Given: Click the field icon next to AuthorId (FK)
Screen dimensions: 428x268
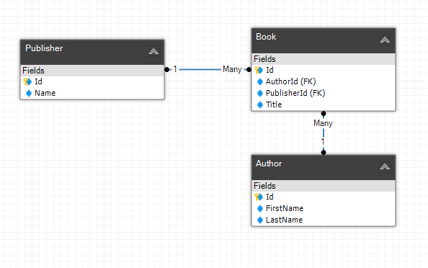Looking at the screenshot, I should (260, 81).
